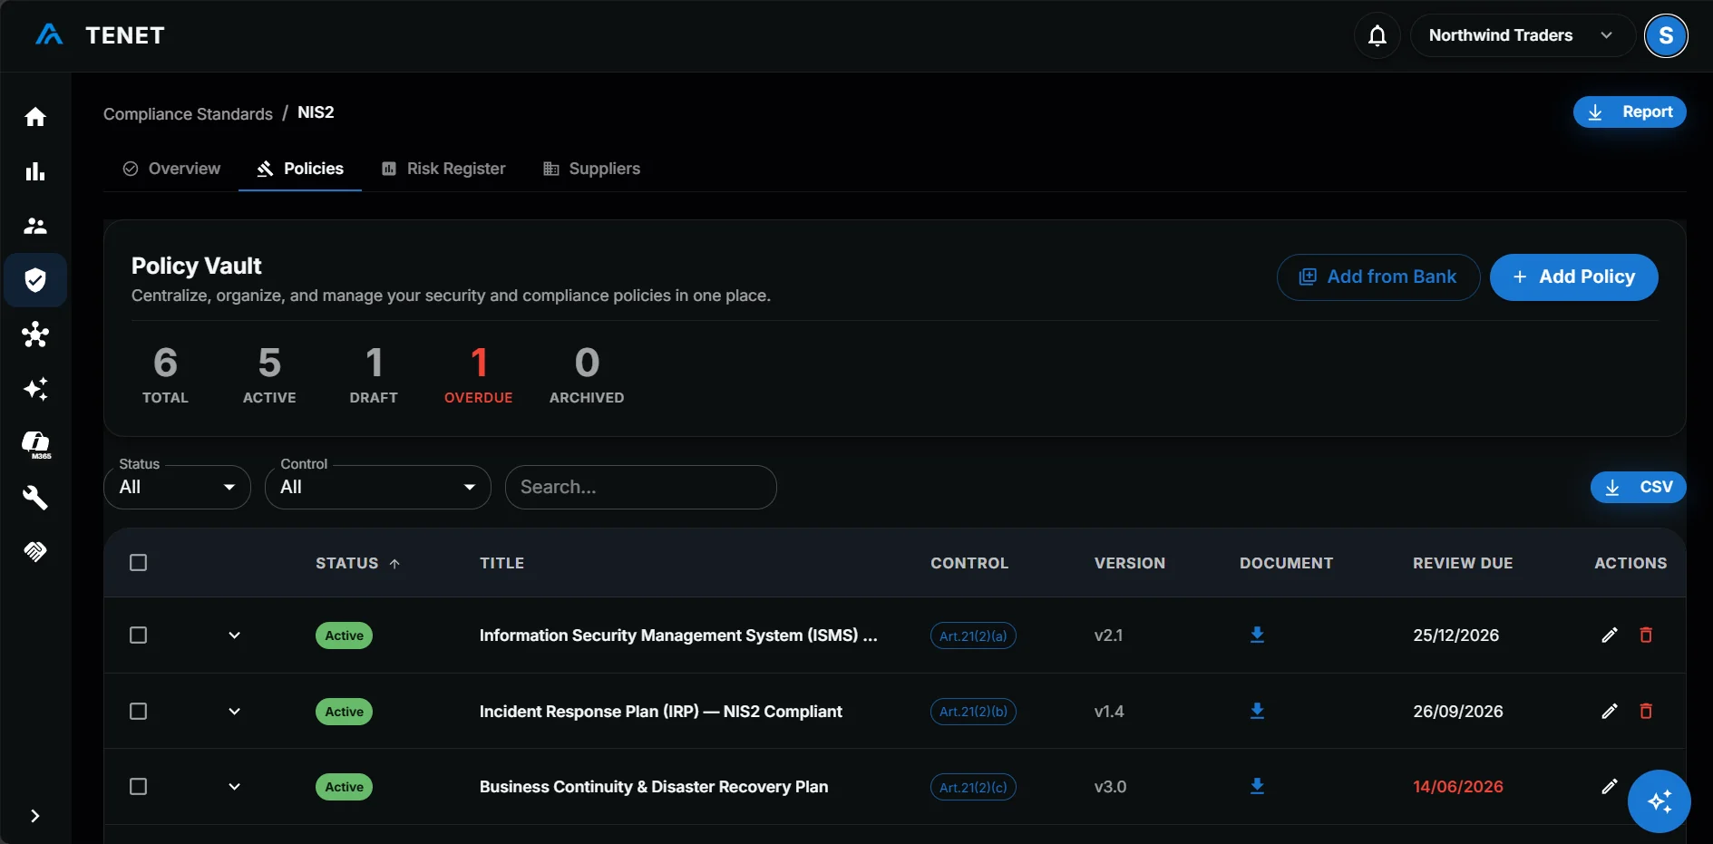The image size is (1713, 844).
Task: Click the Archived policies count
Action: click(x=587, y=374)
